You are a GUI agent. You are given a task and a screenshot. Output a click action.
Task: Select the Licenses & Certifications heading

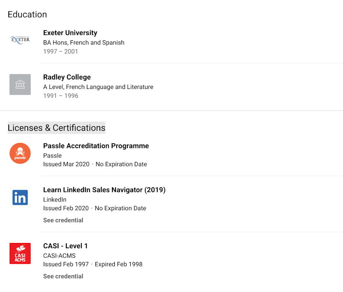pos(56,128)
